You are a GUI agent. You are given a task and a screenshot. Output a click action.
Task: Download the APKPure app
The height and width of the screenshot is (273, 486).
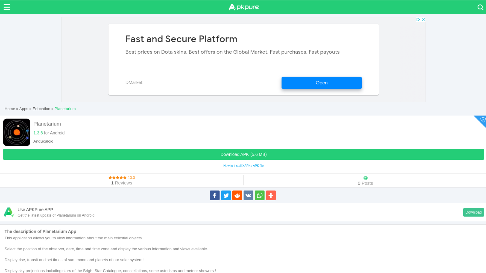(473, 212)
